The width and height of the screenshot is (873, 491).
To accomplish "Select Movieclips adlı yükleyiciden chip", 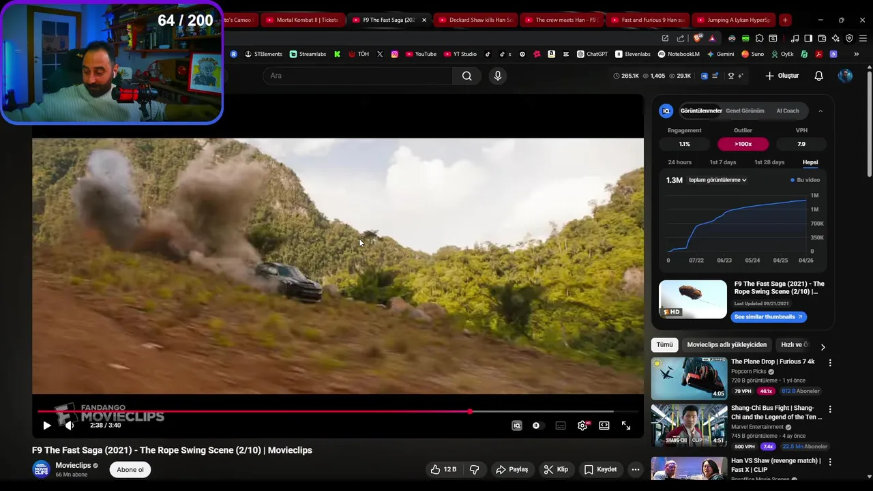I will (727, 345).
